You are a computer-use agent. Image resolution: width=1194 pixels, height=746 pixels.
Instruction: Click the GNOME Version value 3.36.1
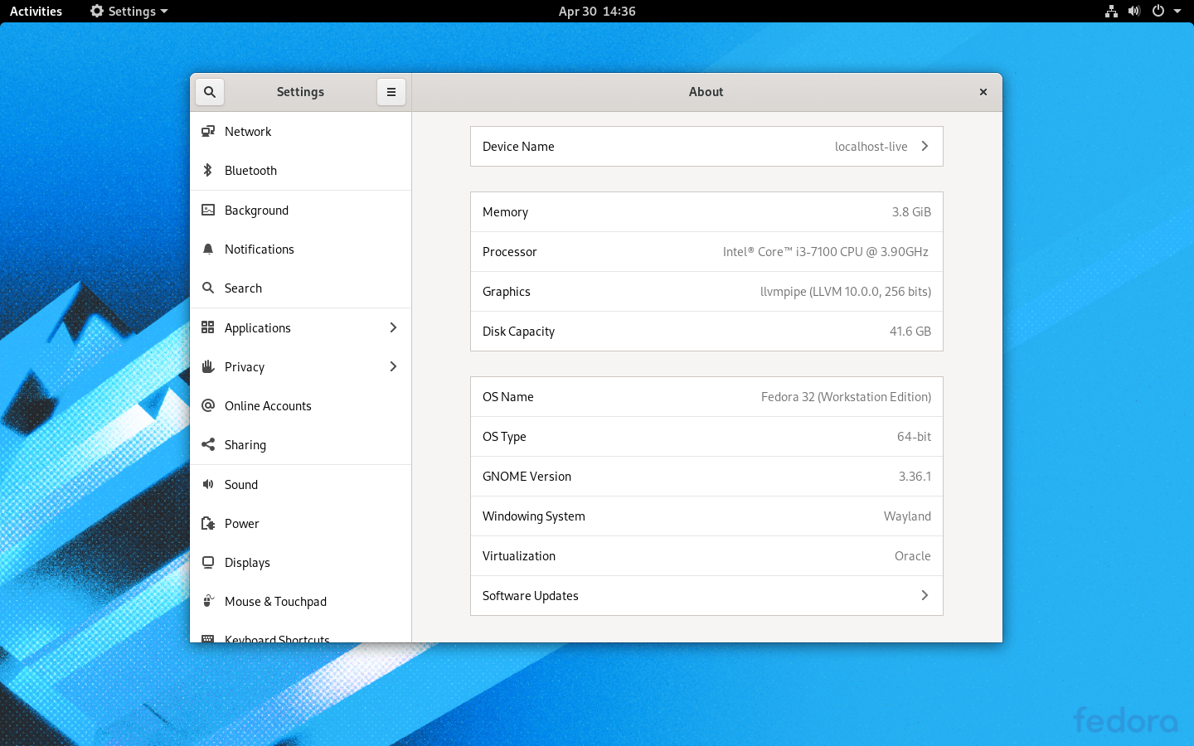click(x=915, y=476)
